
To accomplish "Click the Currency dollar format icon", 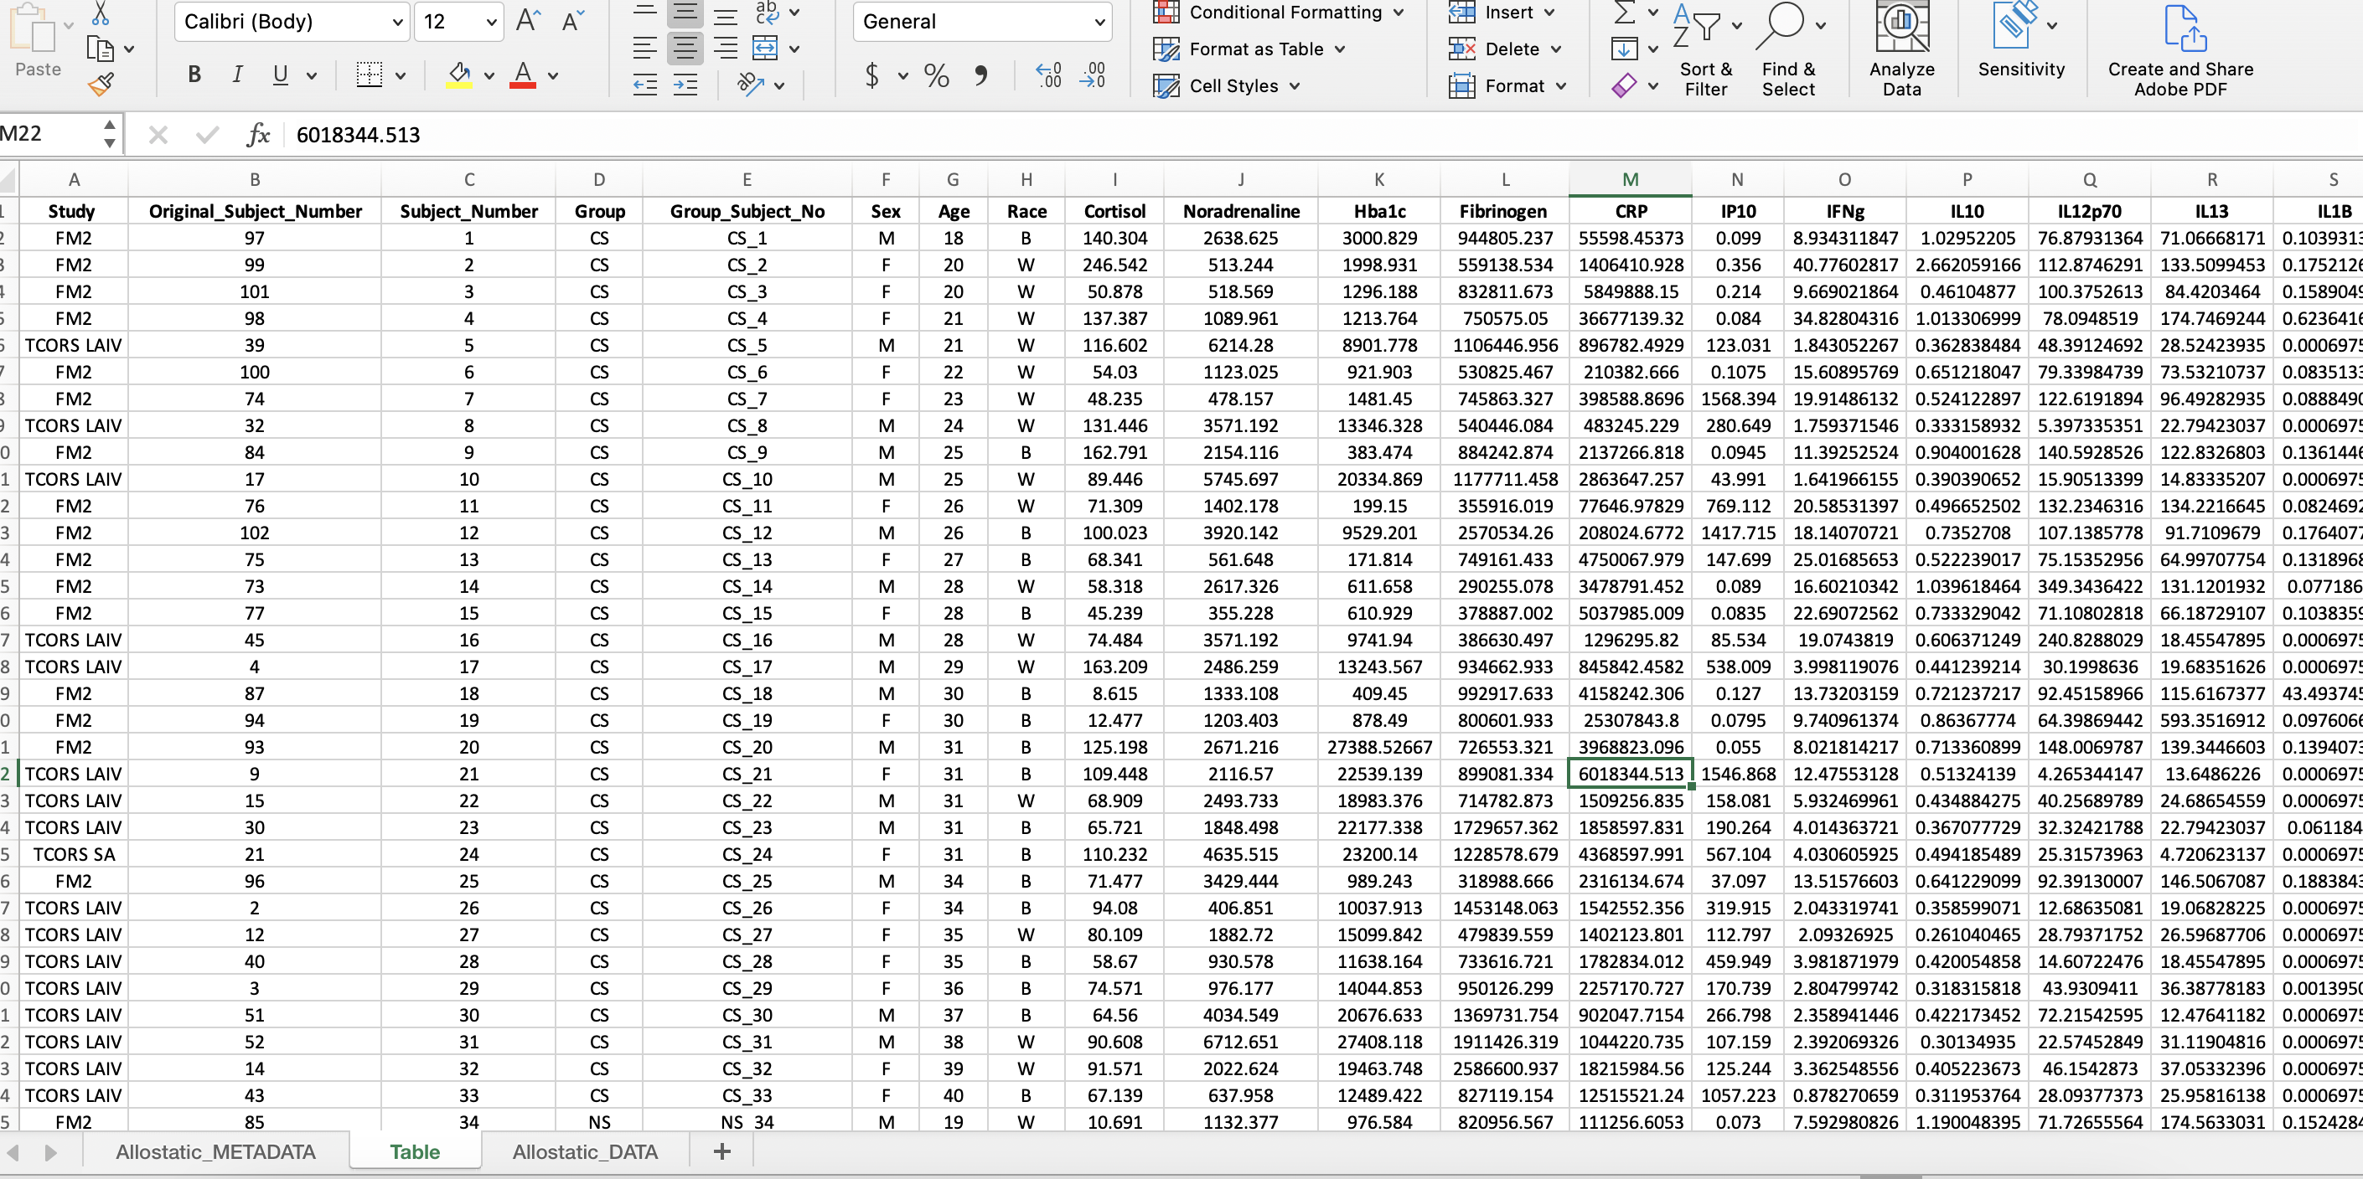I will click(x=871, y=75).
